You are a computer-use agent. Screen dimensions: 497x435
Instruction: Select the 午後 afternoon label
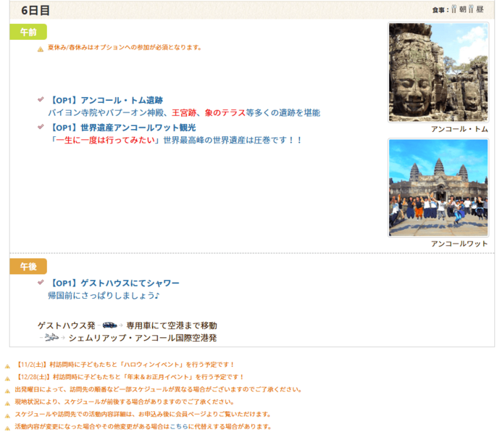(x=28, y=266)
